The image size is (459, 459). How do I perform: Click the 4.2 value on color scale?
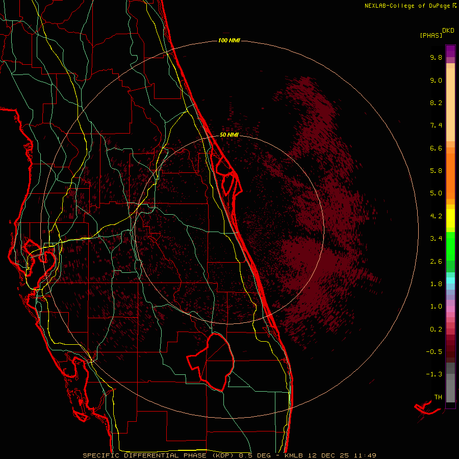point(436,216)
